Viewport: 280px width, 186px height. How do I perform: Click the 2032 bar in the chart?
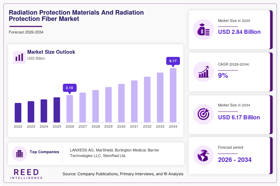tap(147, 99)
